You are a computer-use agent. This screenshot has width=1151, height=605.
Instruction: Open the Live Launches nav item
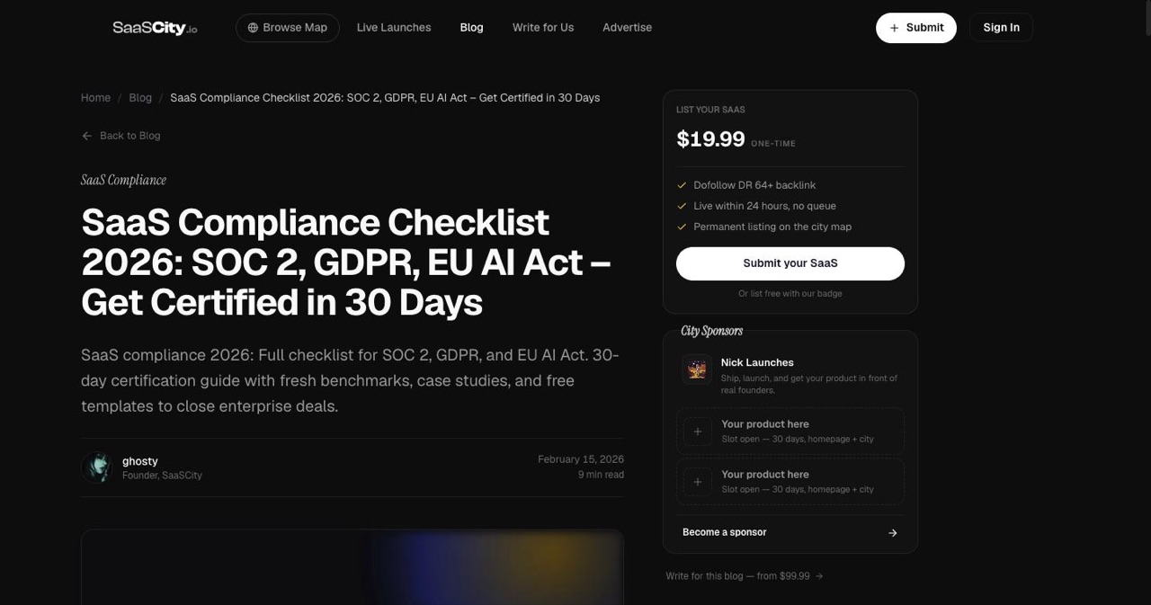coord(394,28)
